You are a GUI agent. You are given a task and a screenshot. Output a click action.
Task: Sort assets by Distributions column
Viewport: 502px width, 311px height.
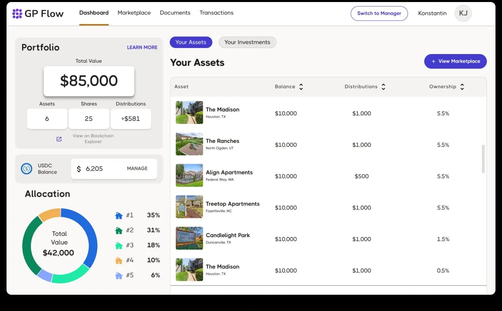[x=383, y=87]
